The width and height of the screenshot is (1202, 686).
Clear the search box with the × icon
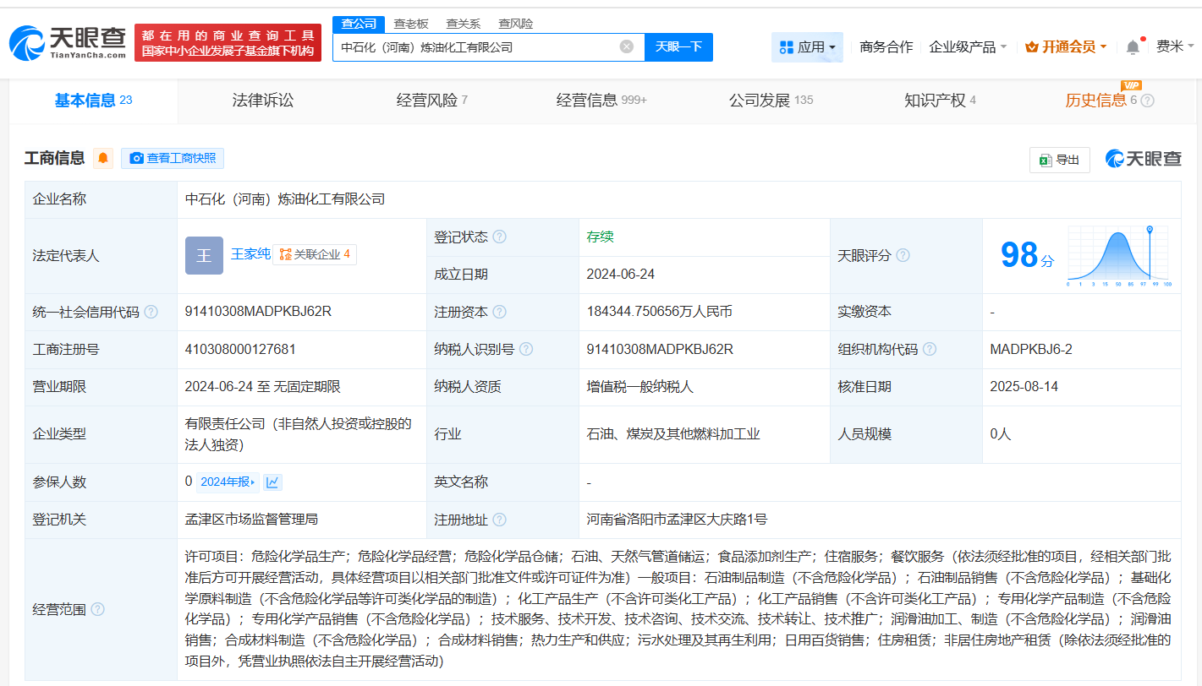point(626,47)
